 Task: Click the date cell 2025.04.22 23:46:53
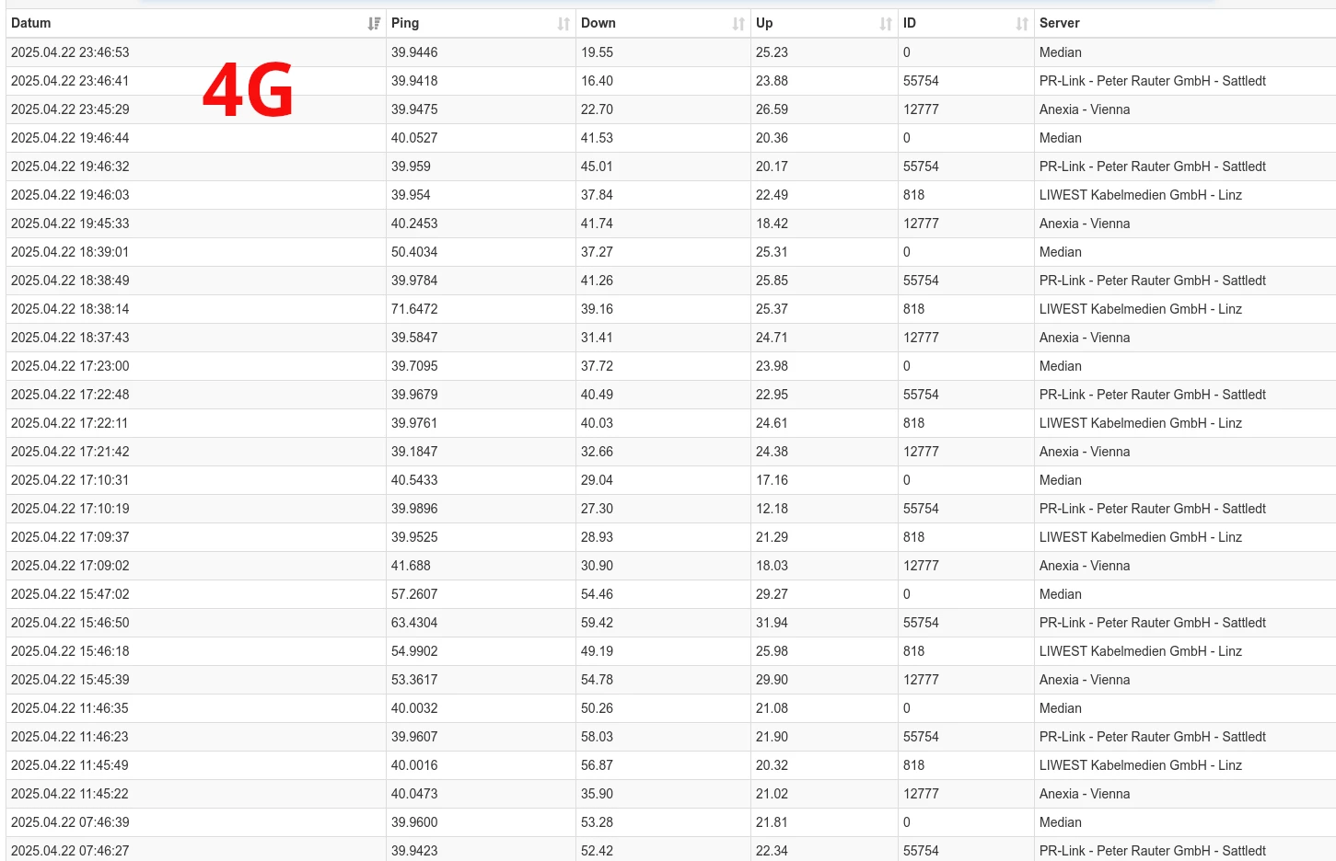[x=70, y=52]
